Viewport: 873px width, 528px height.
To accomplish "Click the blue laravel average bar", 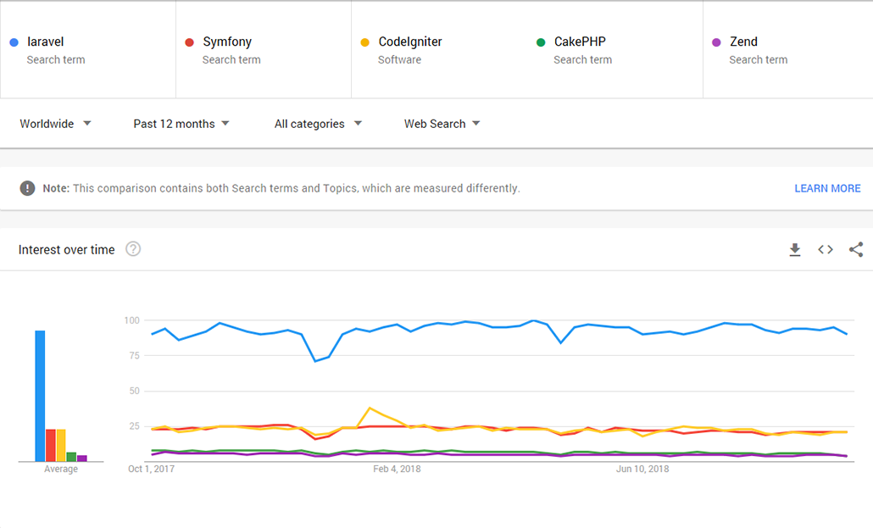I will [40, 396].
